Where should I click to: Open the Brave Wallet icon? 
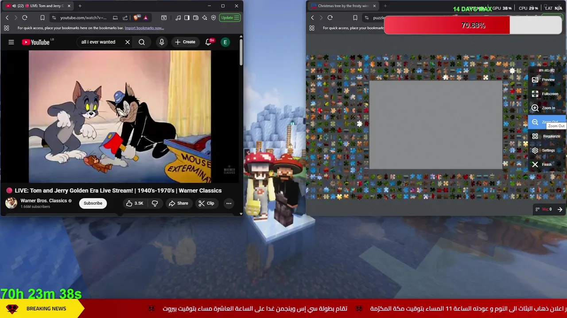pos(196,18)
